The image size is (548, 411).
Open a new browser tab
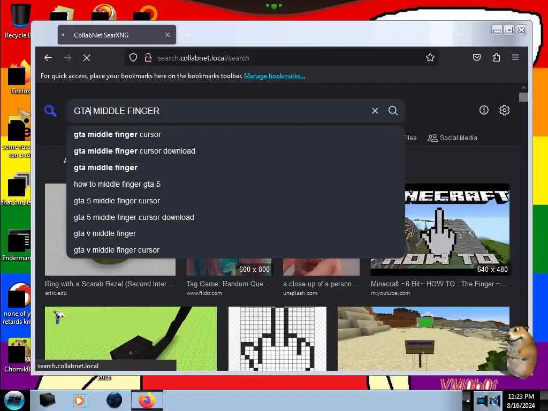[x=188, y=35]
